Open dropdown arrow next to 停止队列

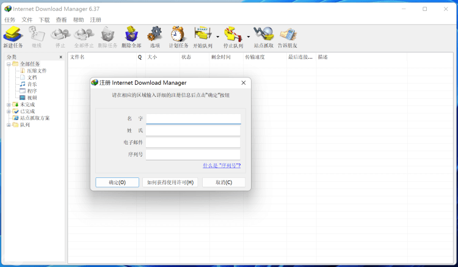pyautogui.click(x=249, y=37)
